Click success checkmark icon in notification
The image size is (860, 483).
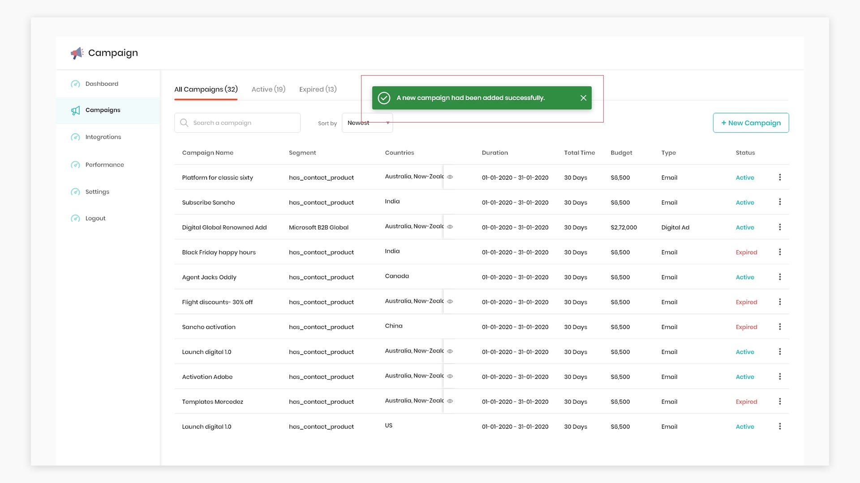tap(384, 98)
